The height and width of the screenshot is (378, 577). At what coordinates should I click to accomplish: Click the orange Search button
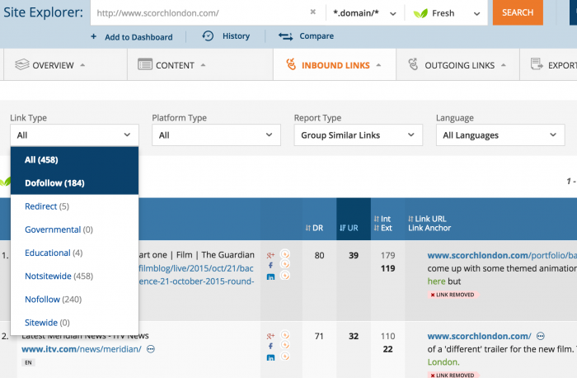pos(518,12)
